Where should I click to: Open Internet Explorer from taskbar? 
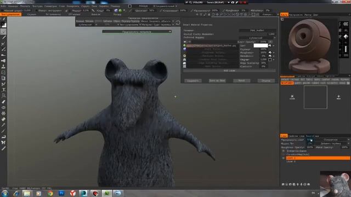16,193
